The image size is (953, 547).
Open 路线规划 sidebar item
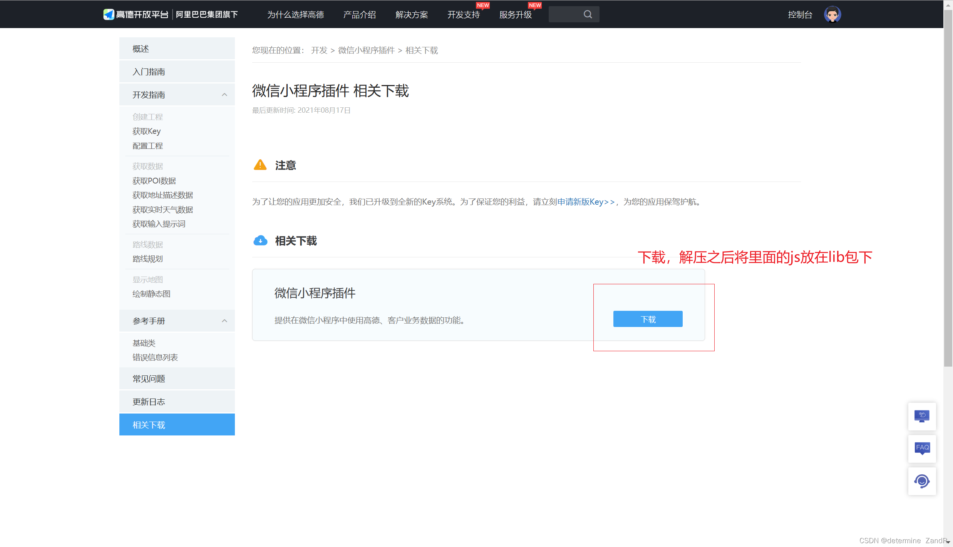tap(148, 259)
